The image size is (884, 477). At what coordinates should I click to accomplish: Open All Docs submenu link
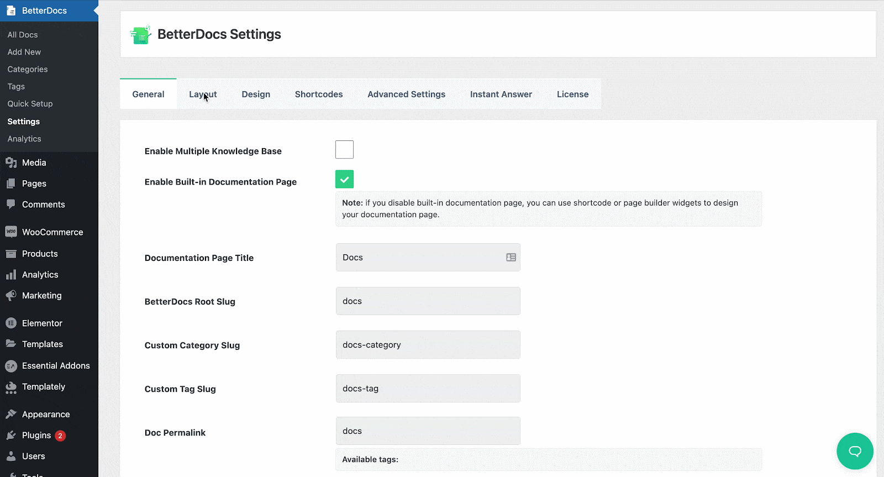click(x=23, y=34)
